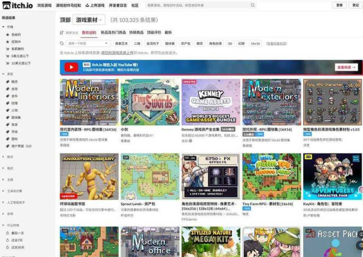Open the 选择一个标签 tag dropdown

(x=88, y=43)
